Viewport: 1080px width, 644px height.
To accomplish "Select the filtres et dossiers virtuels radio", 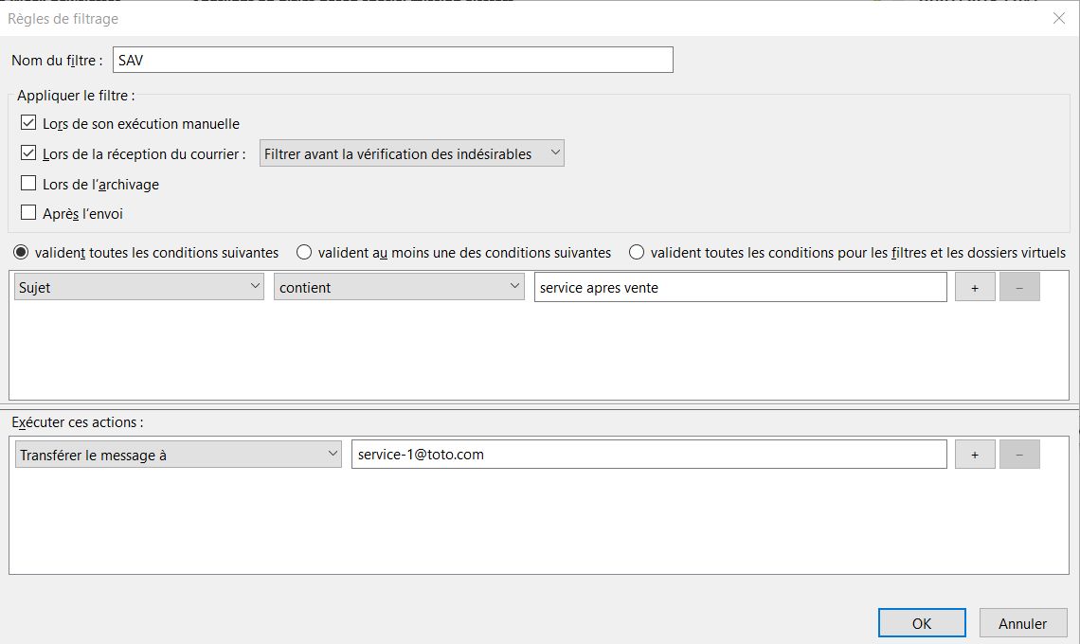I will (637, 253).
